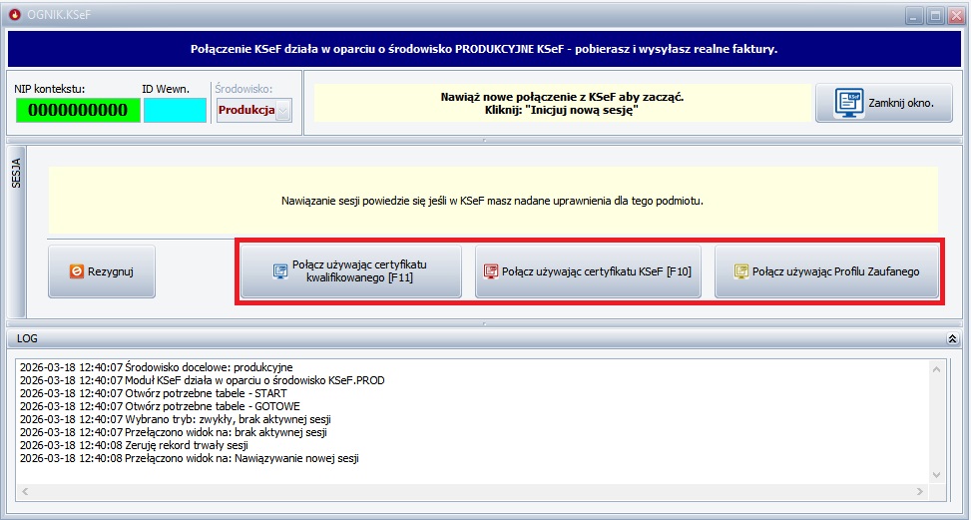Click the blue PRODUKCYJNE KSeF banner text
The height and width of the screenshot is (520, 971).
click(x=484, y=49)
